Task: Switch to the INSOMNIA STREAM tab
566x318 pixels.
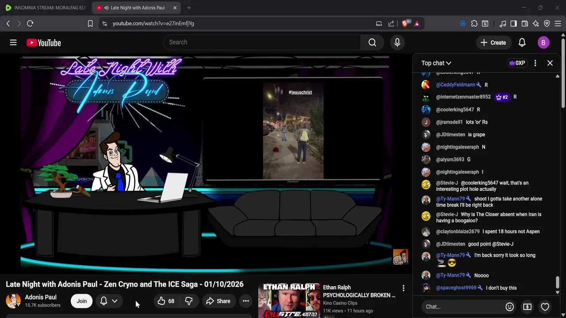Action: pos(45,8)
